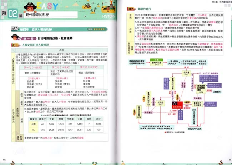Click the chapter heading 第四章 追求人權的軌跡
232x165 pixels.
pyautogui.click(x=36, y=29)
